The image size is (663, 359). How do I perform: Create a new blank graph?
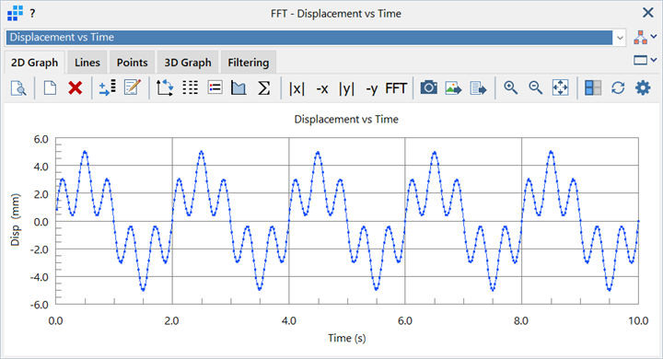[50, 88]
